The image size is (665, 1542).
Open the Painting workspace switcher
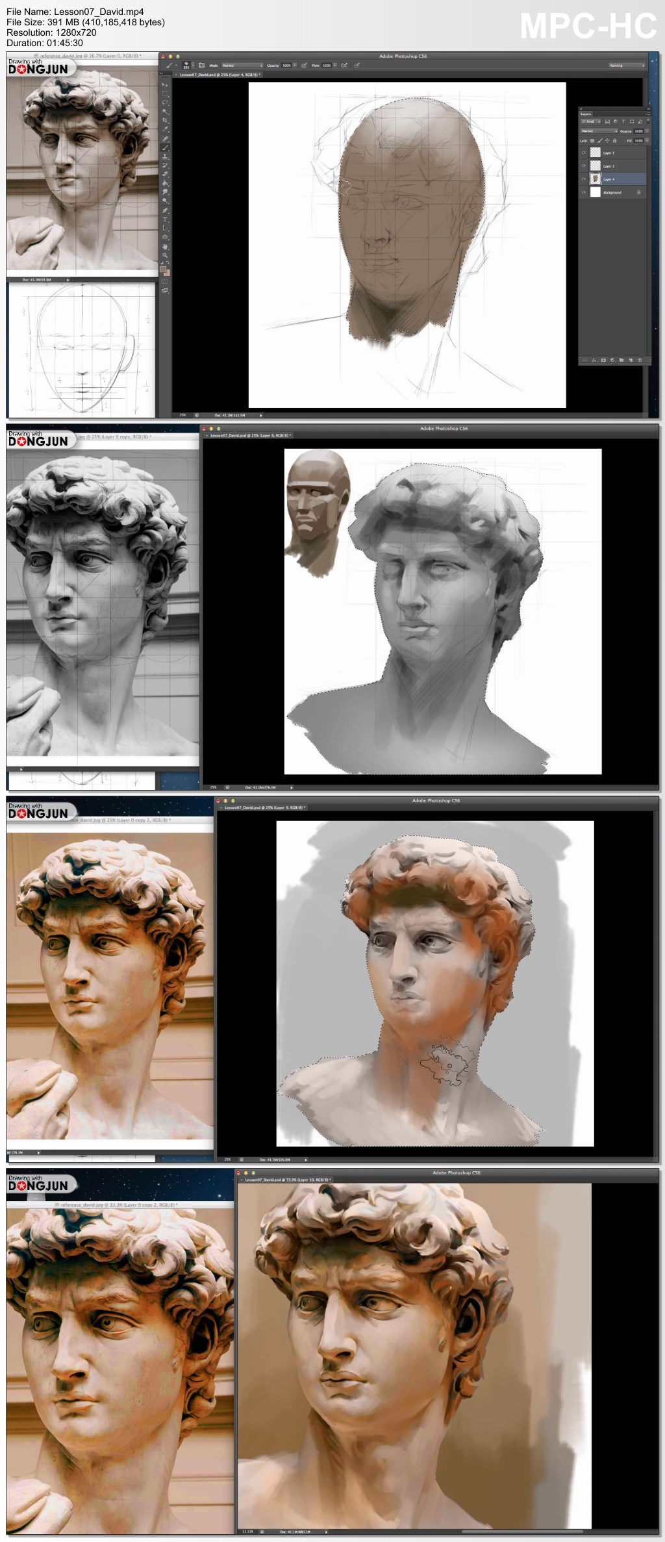click(627, 66)
